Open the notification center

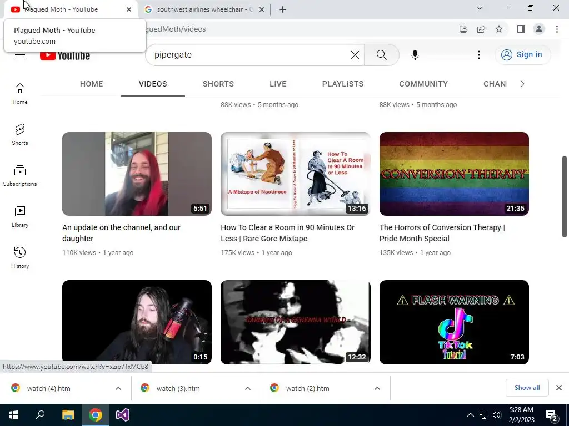click(552, 415)
